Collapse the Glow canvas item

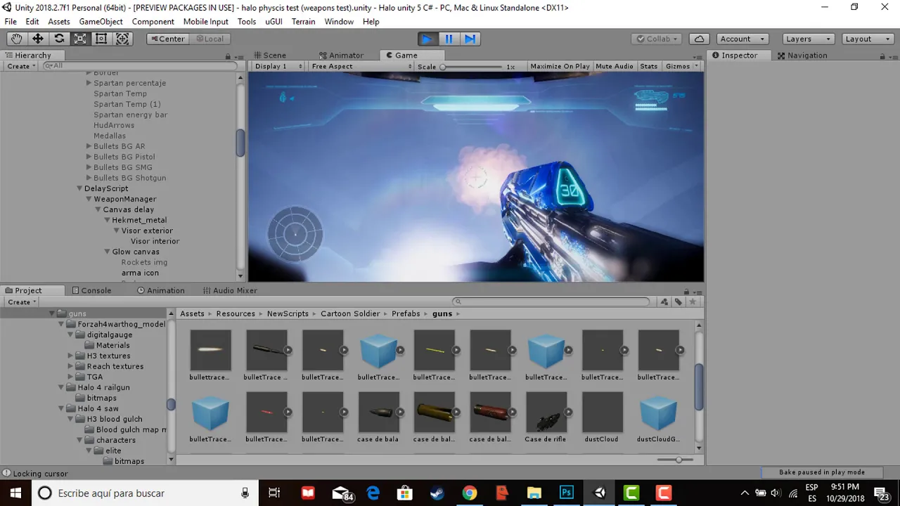click(107, 252)
